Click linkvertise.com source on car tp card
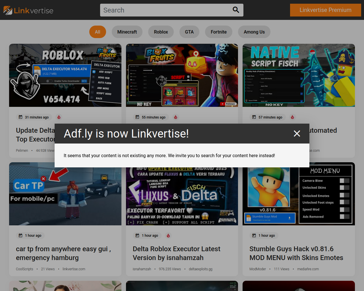The width and height of the screenshot is (364, 291). pyautogui.click(x=74, y=269)
